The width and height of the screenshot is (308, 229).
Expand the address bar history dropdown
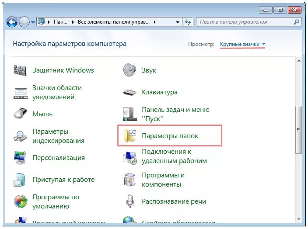[178, 22]
